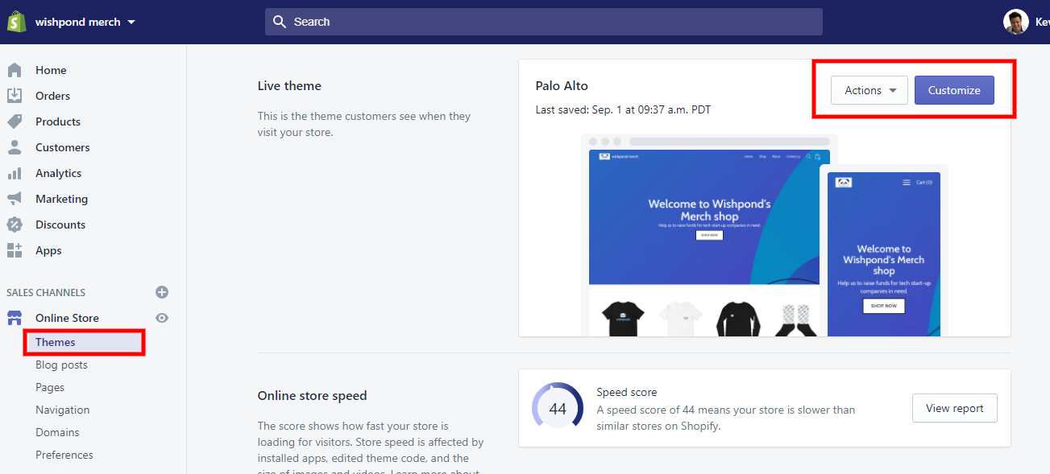1050x474 pixels.
Task: Click the Apps grid icon
Action: coord(15,250)
